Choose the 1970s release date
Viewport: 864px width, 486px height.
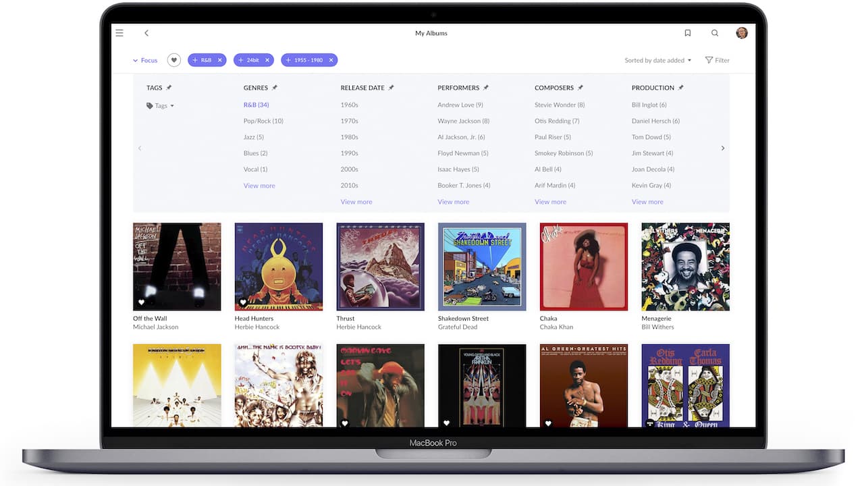pyautogui.click(x=350, y=121)
